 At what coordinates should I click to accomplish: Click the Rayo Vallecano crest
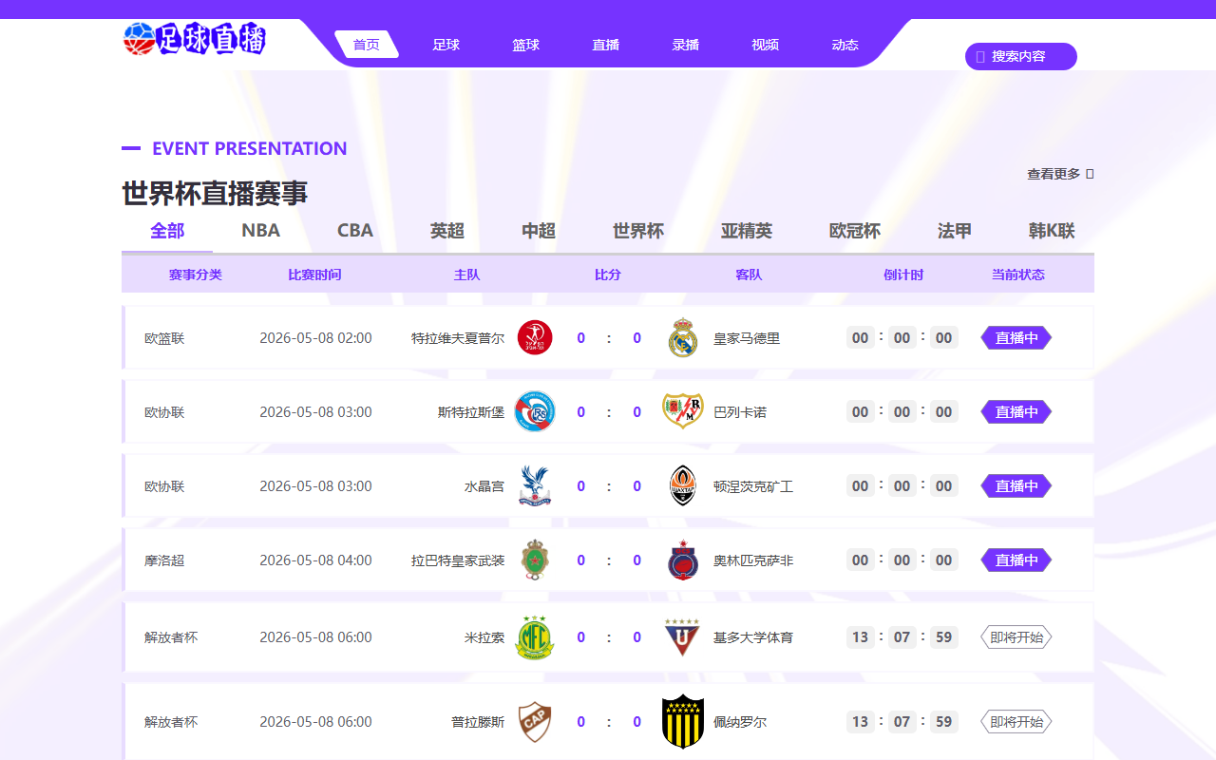pyautogui.click(x=683, y=411)
